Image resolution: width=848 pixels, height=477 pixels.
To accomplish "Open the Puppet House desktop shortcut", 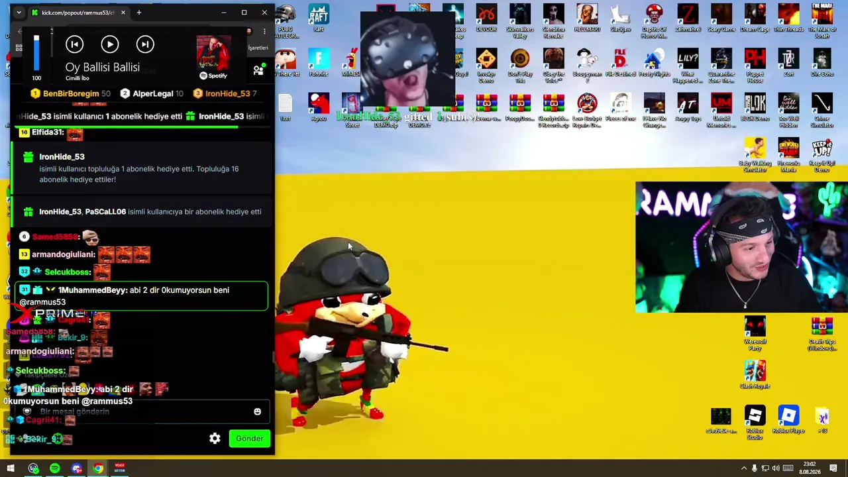I will coord(755,66).
